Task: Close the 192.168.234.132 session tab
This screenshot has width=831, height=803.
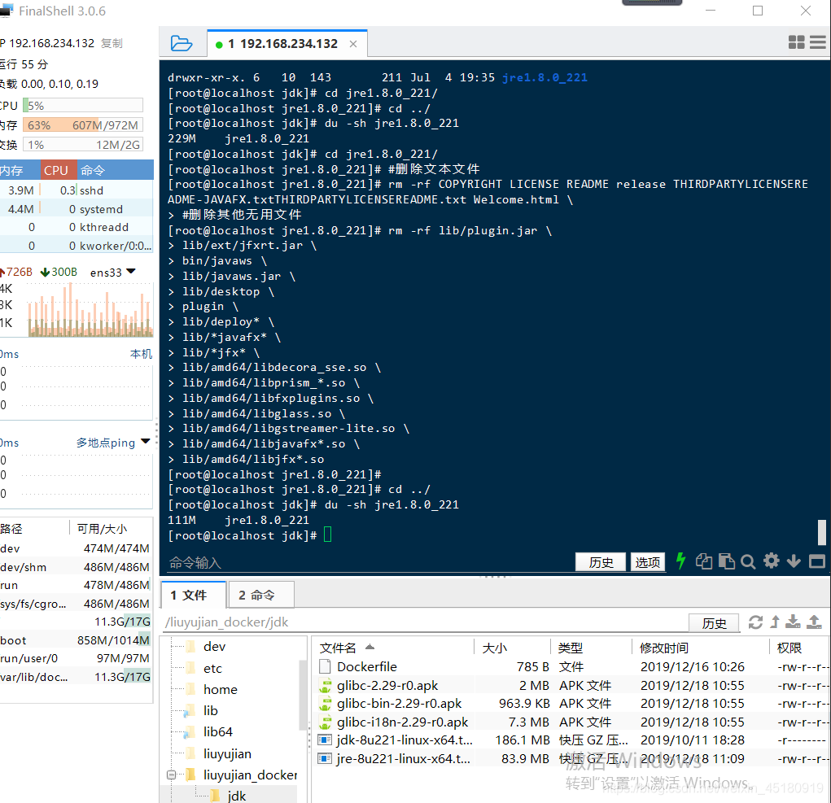Action: tap(353, 44)
